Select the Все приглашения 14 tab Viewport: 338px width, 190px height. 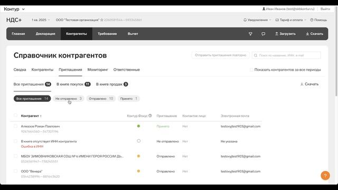click(32, 84)
